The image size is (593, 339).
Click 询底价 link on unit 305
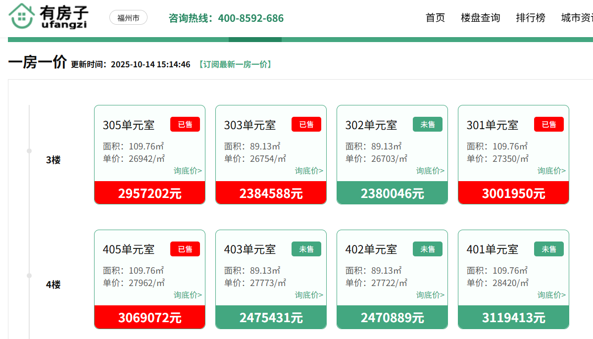pos(188,171)
